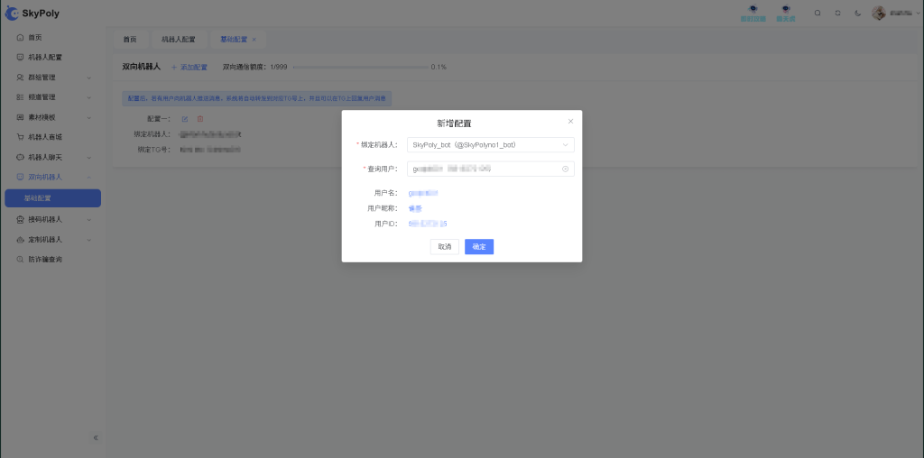Clear the 查询用户 field with clear icon
Image resolution: width=924 pixels, height=458 pixels.
click(x=565, y=169)
